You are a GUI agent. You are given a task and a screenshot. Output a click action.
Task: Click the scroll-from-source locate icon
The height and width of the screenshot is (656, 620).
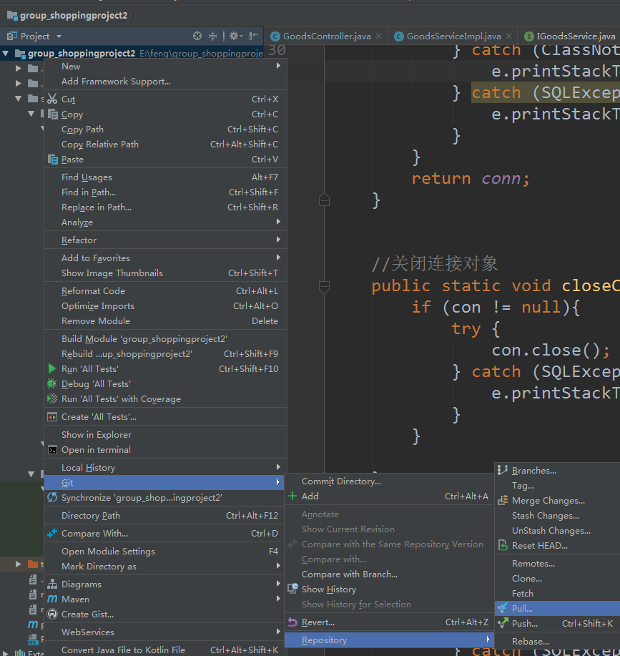pos(197,36)
